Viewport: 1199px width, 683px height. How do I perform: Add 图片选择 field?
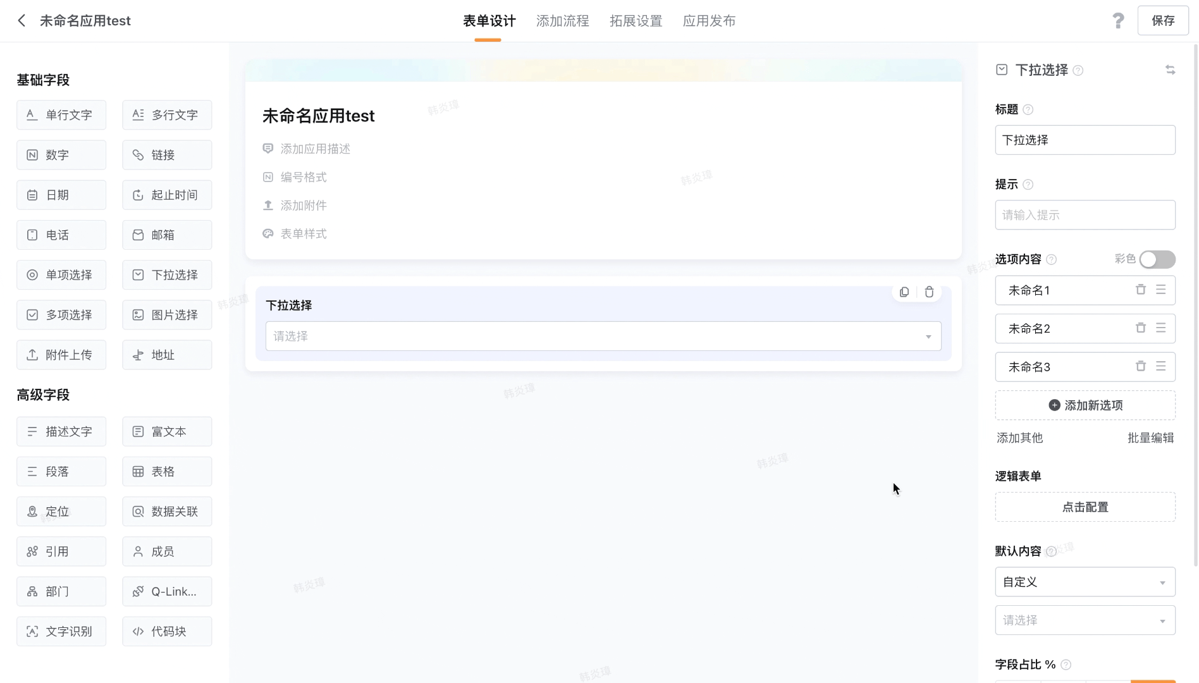pyautogui.click(x=167, y=315)
